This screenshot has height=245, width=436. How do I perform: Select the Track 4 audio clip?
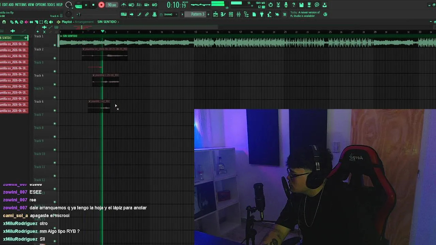[106, 80]
